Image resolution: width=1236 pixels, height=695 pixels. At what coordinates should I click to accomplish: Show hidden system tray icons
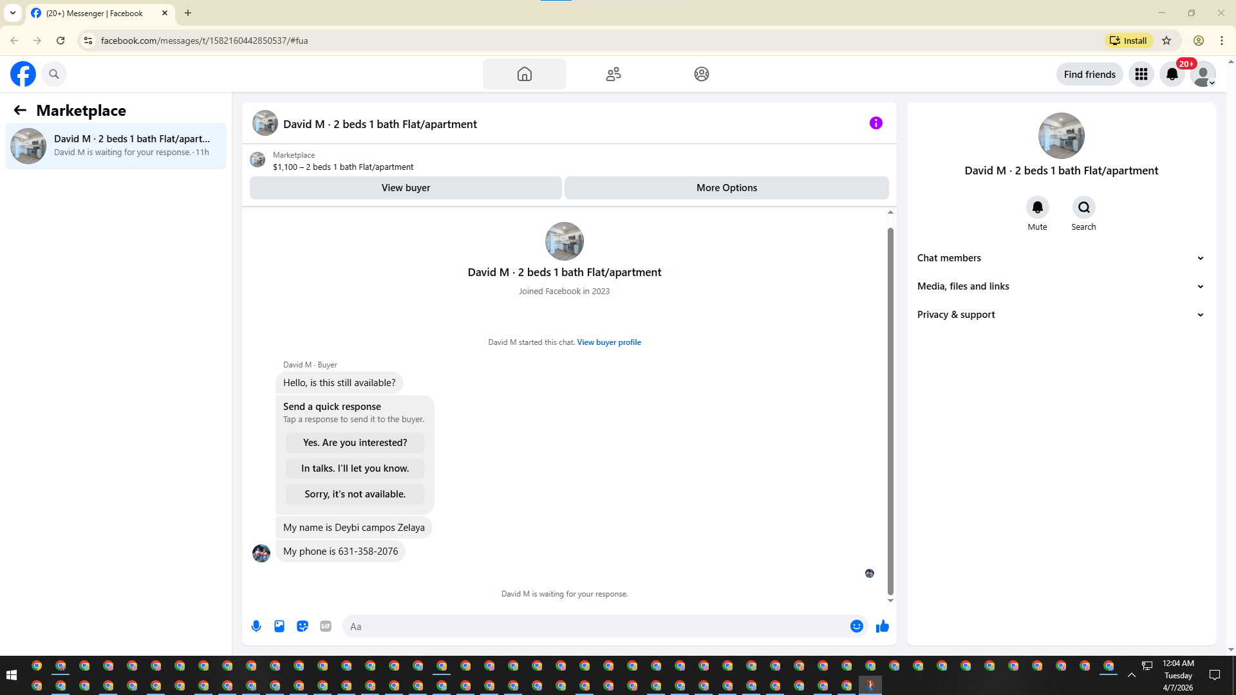pos(1131,675)
